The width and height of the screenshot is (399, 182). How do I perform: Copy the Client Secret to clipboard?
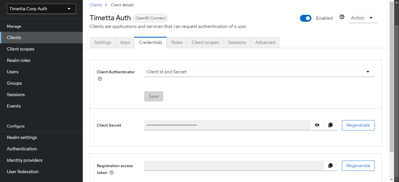(x=331, y=125)
